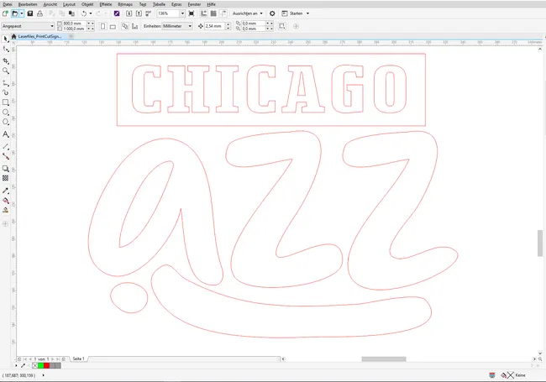
Task: Select the Laserfiles_PrintCutSign document tab
Action: tap(39, 36)
